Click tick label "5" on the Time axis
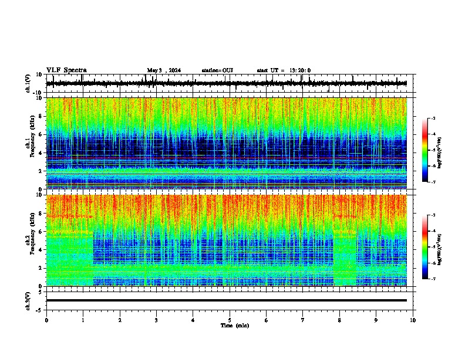This screenshot has height=359, width=465. [230, 320]
